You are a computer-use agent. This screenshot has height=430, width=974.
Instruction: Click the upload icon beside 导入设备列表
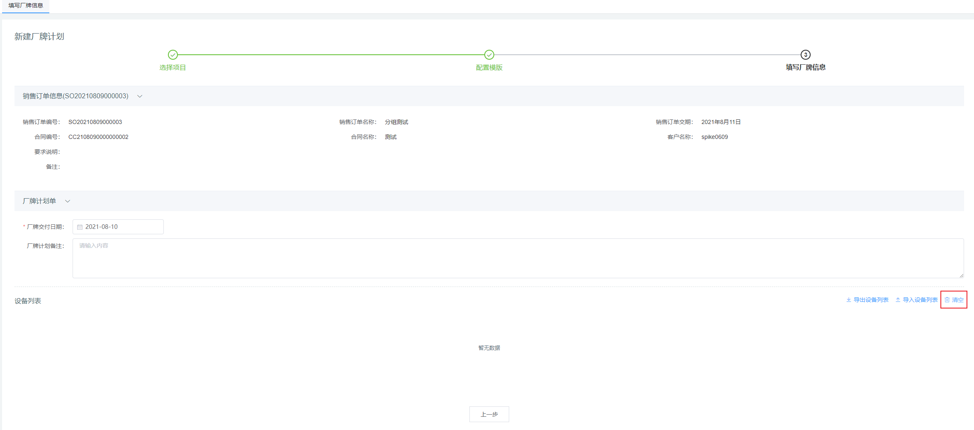[x=898, y=300]
